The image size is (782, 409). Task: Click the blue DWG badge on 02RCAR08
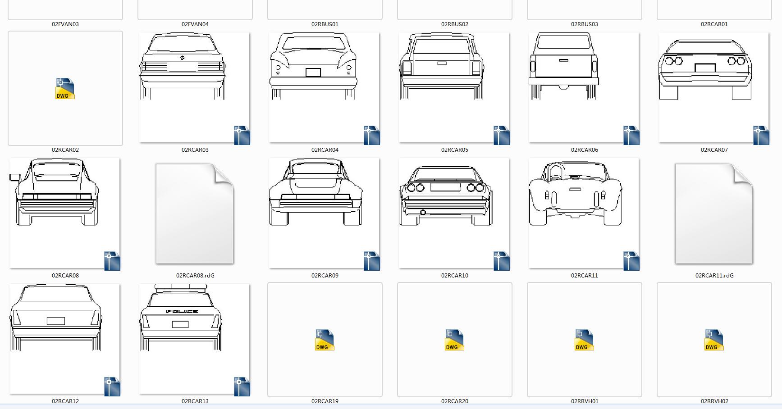(x=112, y=261)
